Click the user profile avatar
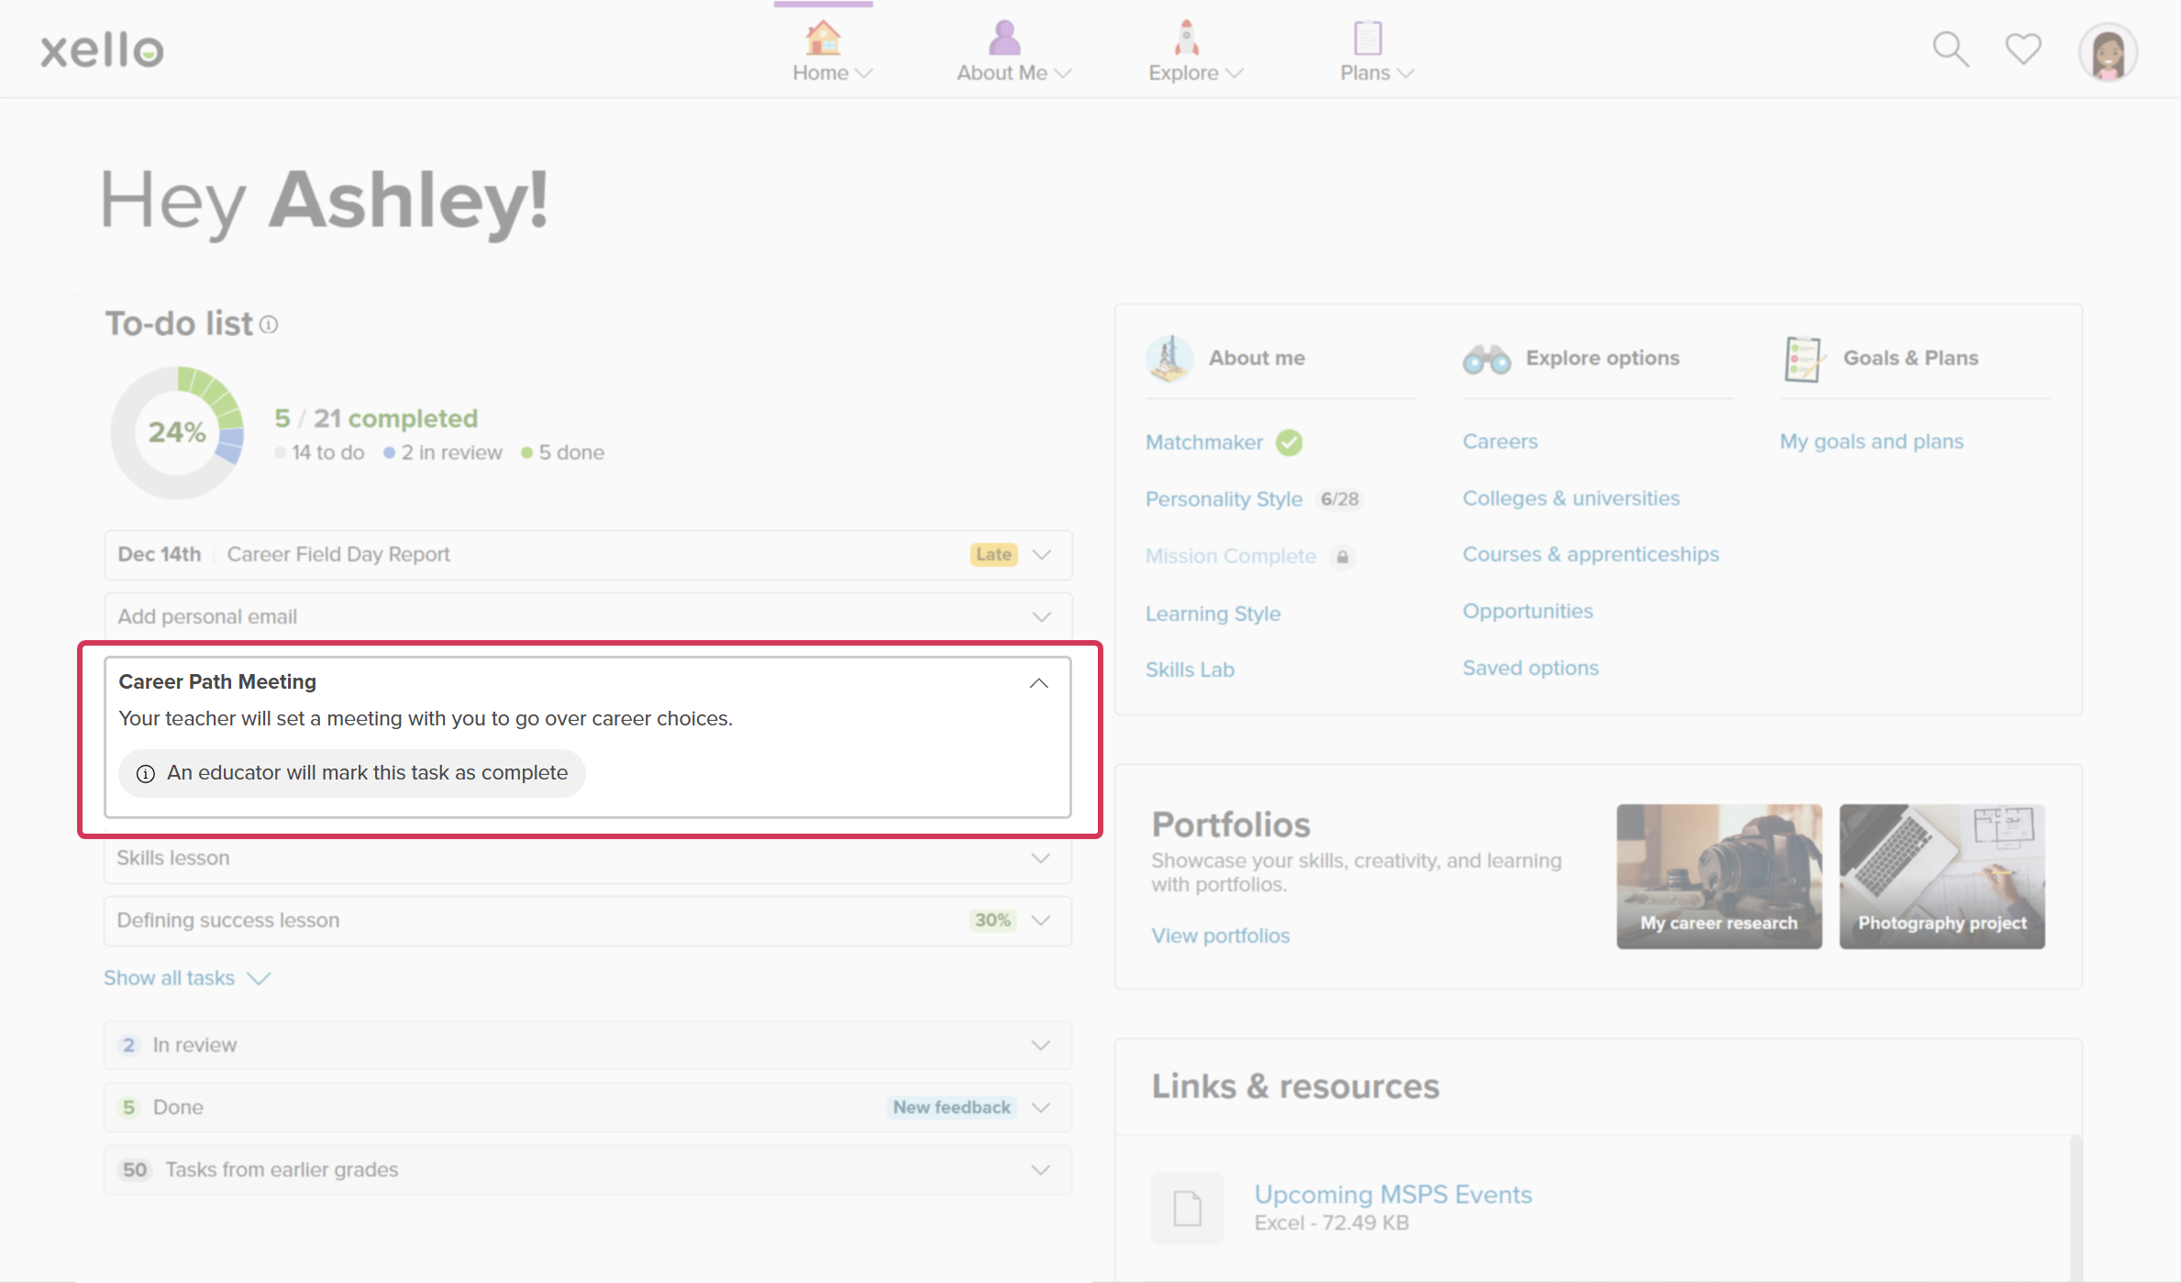Viewport: 2181px width, 1283px height. 2108,53
